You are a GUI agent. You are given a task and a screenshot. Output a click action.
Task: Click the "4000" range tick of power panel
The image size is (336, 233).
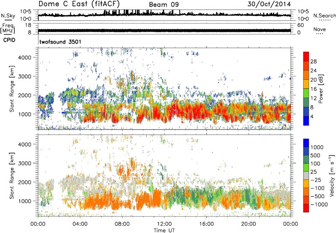(x=25, y=58)
